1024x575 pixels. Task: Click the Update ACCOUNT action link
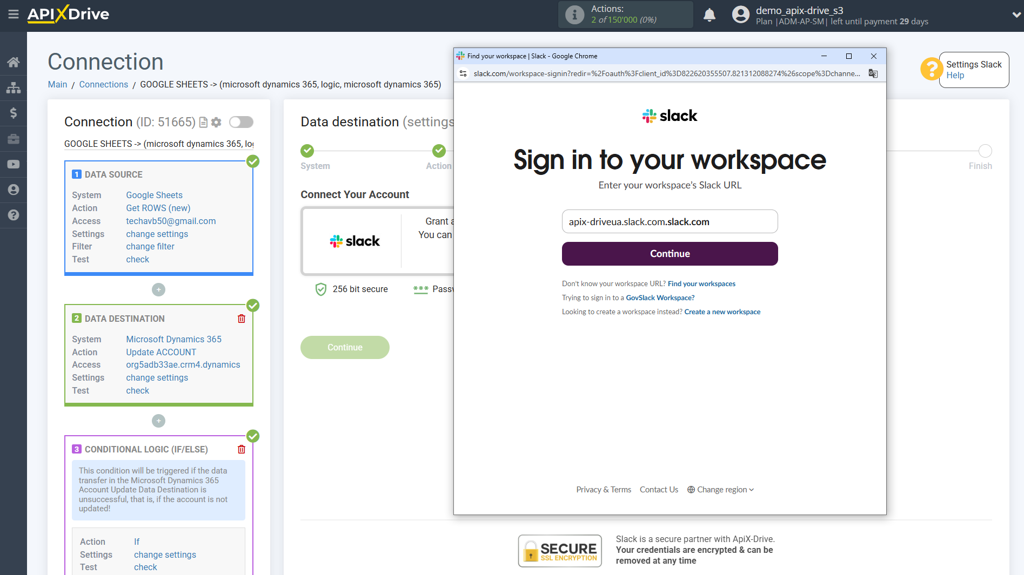click(161, 352)
